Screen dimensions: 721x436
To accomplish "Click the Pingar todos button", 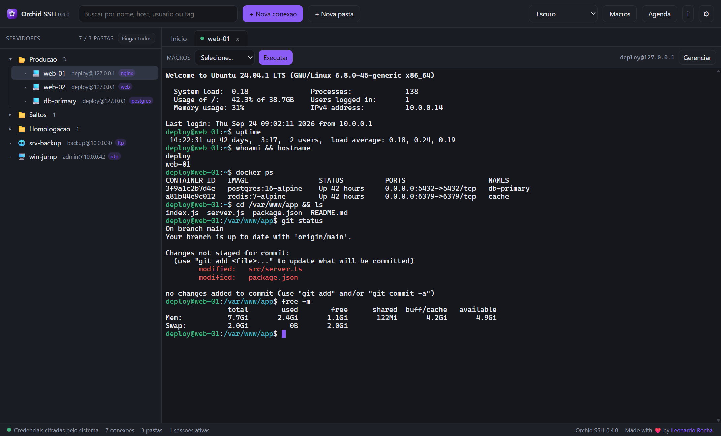I will (x=136, y=38).
